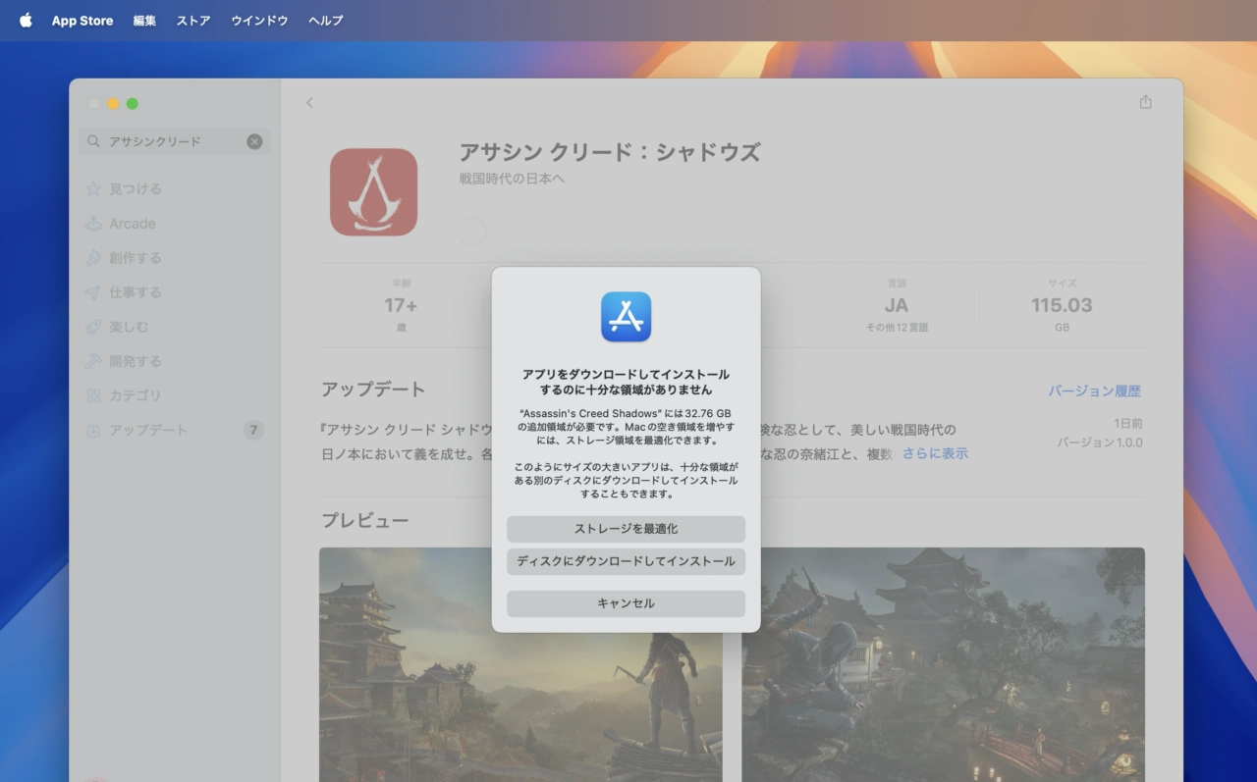Open the left castle preview screenshot
Viewport: 1257px width, 782px height.
[x=520, y=664]
